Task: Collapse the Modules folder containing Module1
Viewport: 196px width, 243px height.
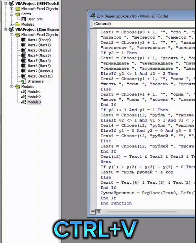Action: (11, 87)
